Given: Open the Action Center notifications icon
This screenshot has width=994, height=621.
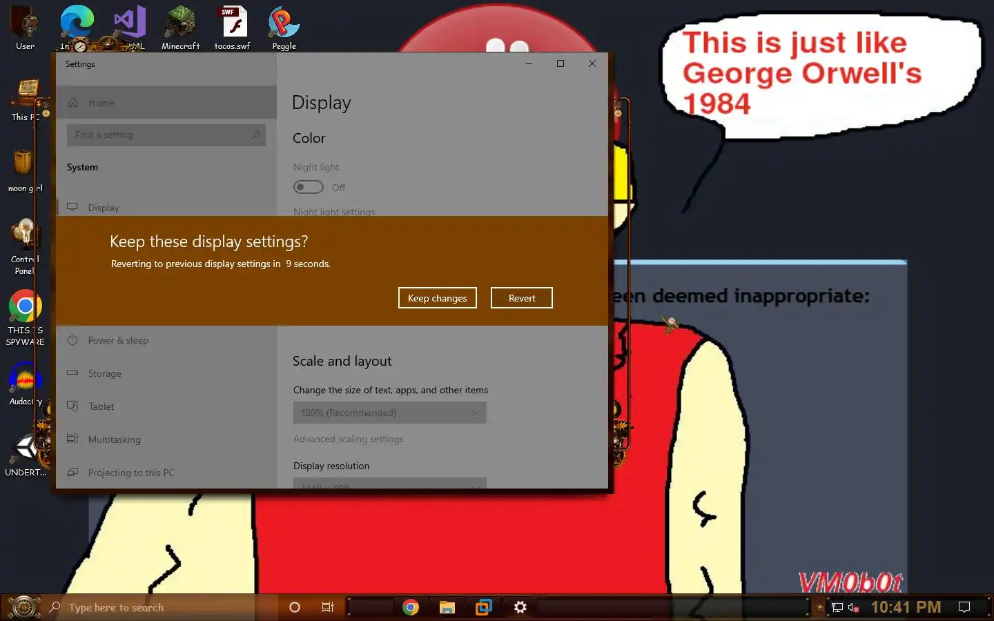Looking at the screenshot, I should [964, 607].
